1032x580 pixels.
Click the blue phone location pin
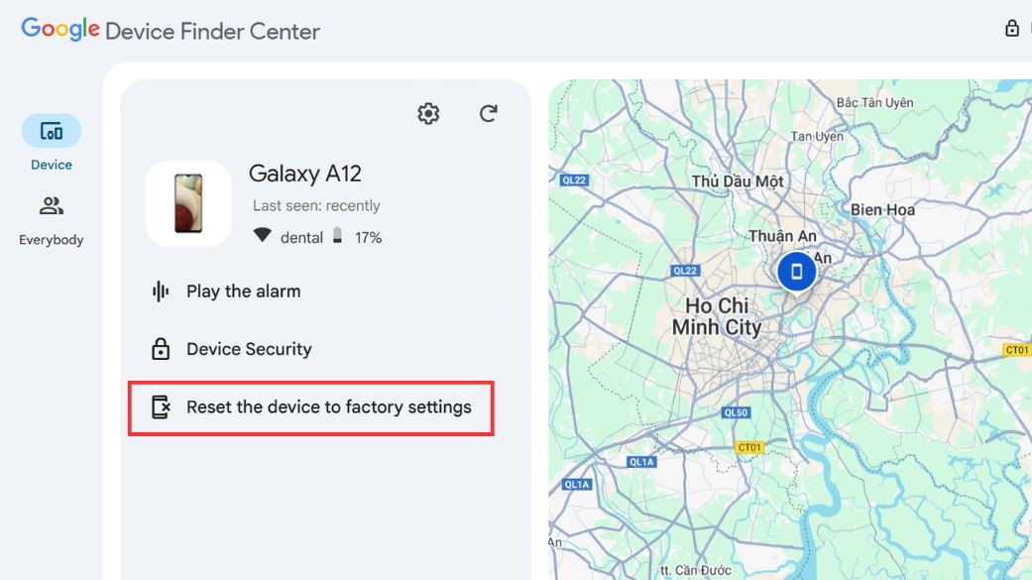796,271
